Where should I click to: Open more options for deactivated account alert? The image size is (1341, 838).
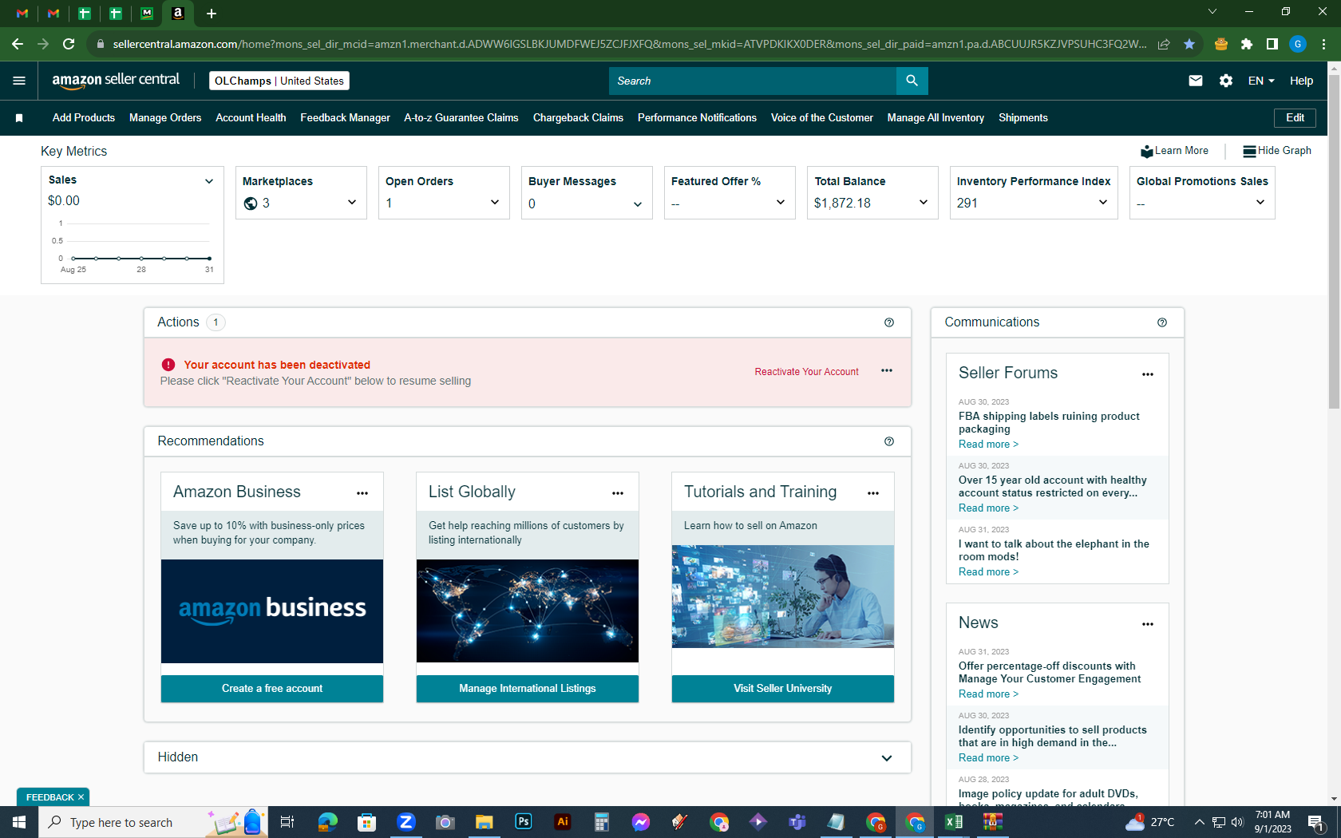pos(887,371)
